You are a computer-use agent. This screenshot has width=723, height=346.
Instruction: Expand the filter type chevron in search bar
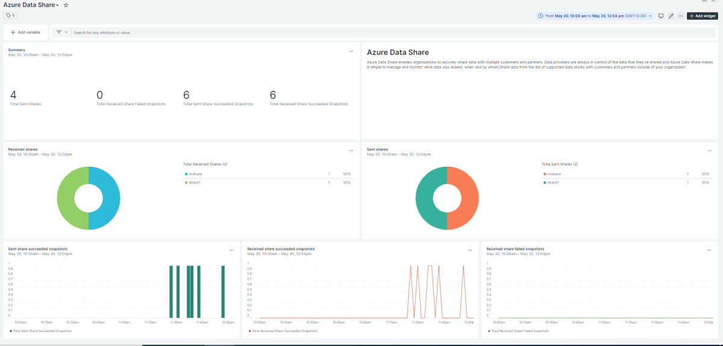[x=66, y=32]
